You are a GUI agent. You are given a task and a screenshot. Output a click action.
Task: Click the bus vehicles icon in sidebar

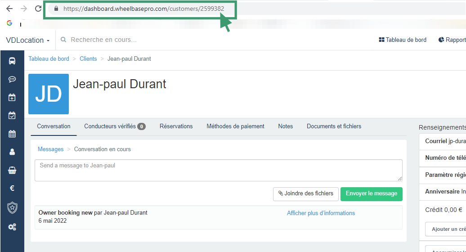tap(12, 61)
